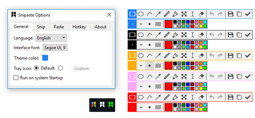Close the Snipaste Options window

coord(109,15)
